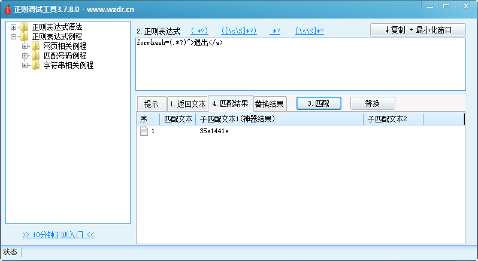Screen dimensions: 478x261
Task: Switch to the 替换结果 tab
Action: (270, 103)
